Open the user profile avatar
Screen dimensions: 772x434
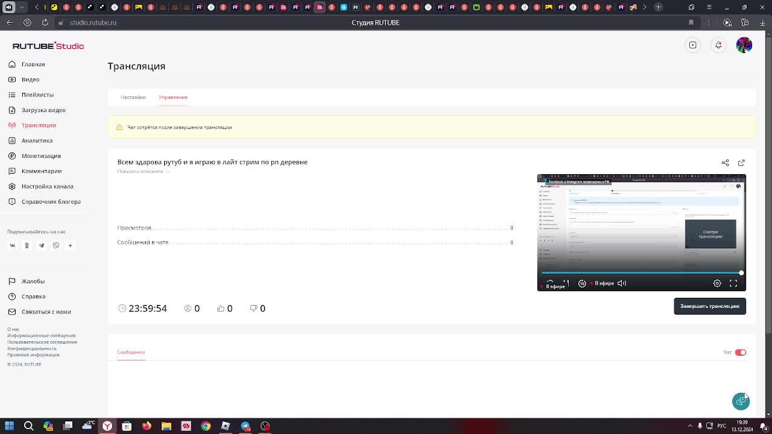pos(744,45)
